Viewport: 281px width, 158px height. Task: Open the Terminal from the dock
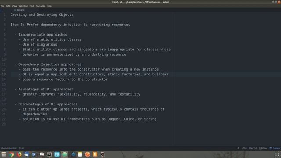click(50, 154)
